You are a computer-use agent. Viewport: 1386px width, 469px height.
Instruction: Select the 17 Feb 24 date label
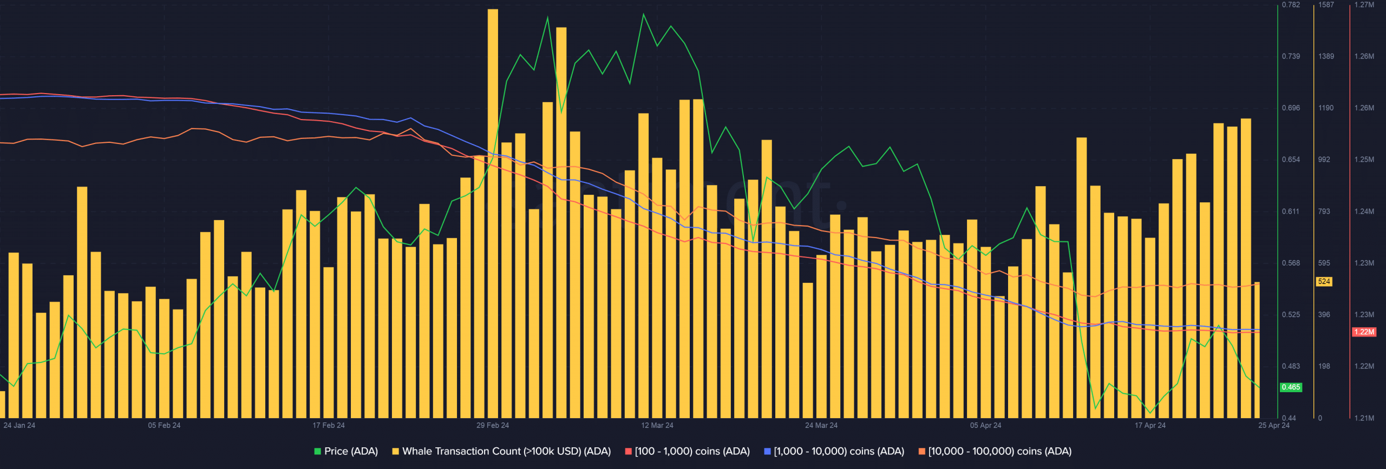point(329,425)
